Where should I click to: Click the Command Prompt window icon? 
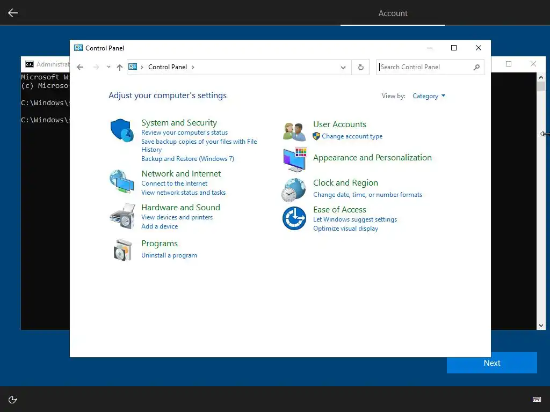[30, 64]
